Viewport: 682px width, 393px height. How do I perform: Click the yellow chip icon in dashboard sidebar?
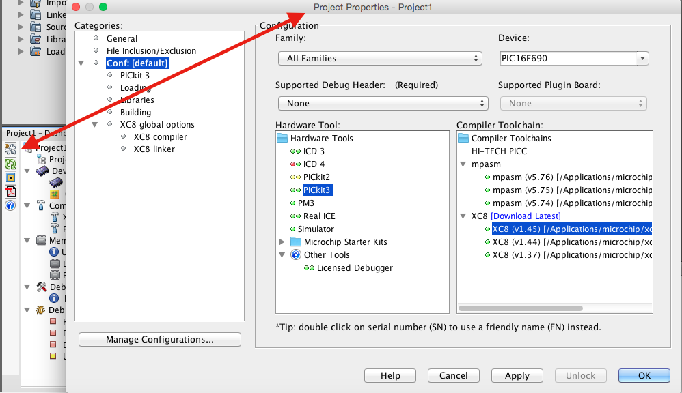(x=10, y=178)
